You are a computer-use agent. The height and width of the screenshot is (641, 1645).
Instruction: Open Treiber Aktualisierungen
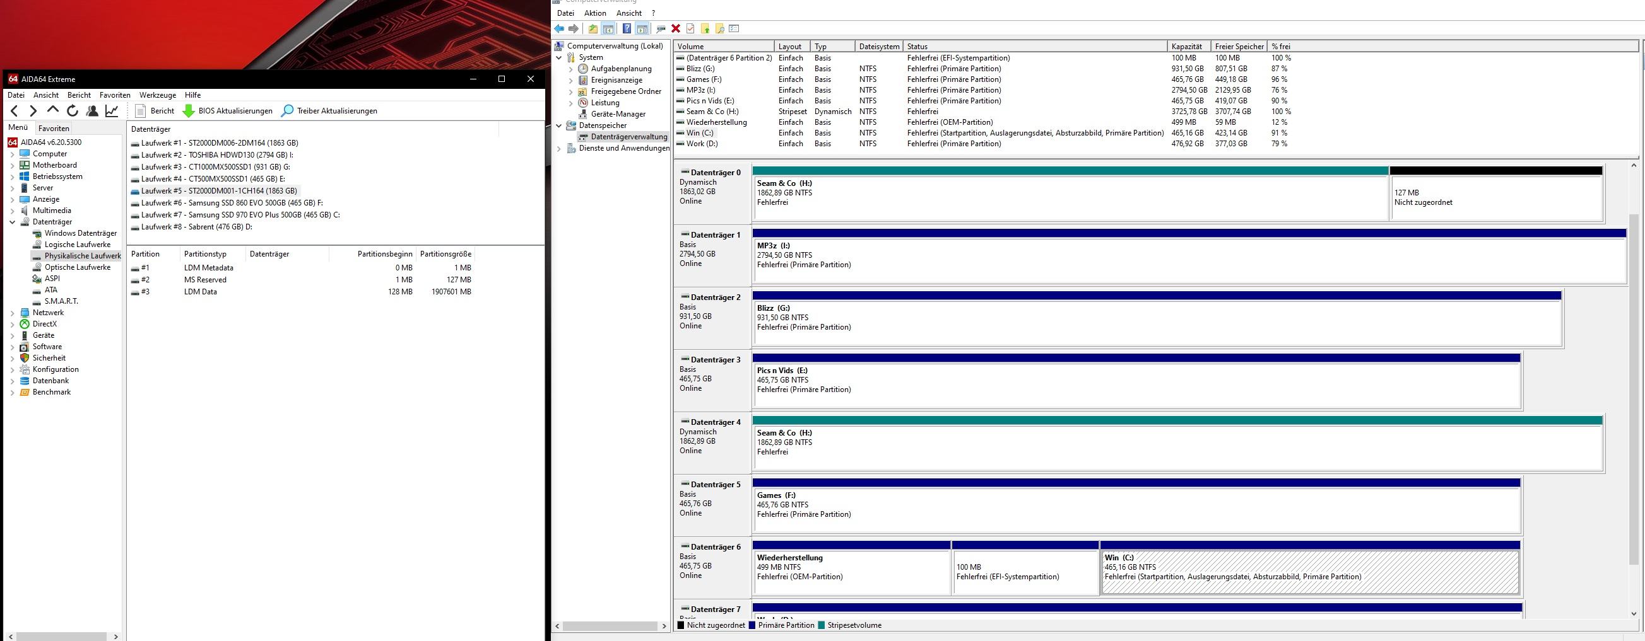329,111
